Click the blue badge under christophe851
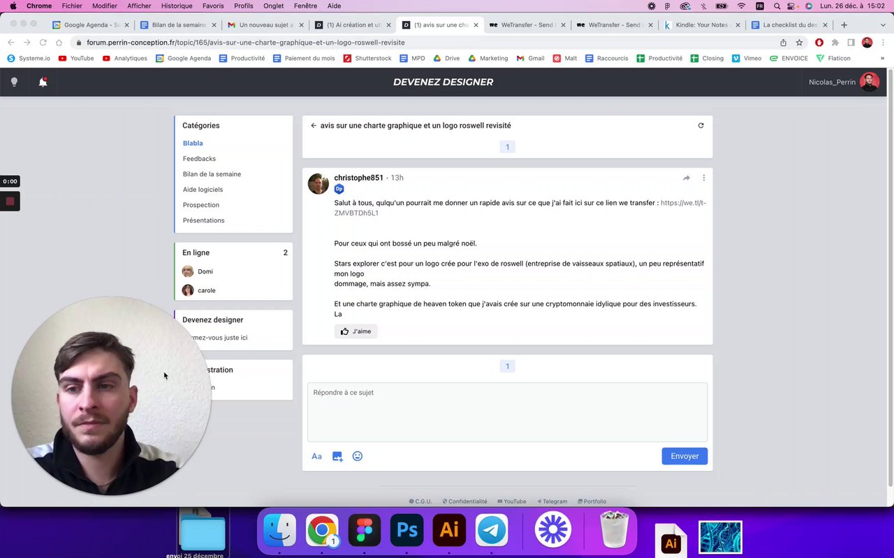Image resolution: width=894 pixels, height=558 pixels. (x=339, y=189)
